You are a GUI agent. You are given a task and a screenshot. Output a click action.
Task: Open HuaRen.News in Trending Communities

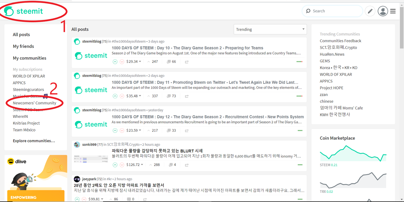[332, 54]
